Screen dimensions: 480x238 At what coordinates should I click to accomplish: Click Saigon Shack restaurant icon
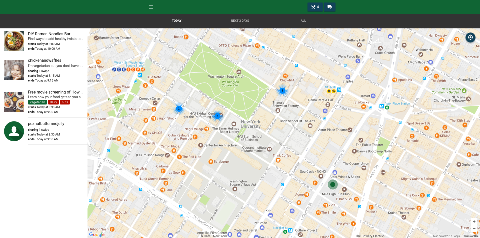point(154,118)
